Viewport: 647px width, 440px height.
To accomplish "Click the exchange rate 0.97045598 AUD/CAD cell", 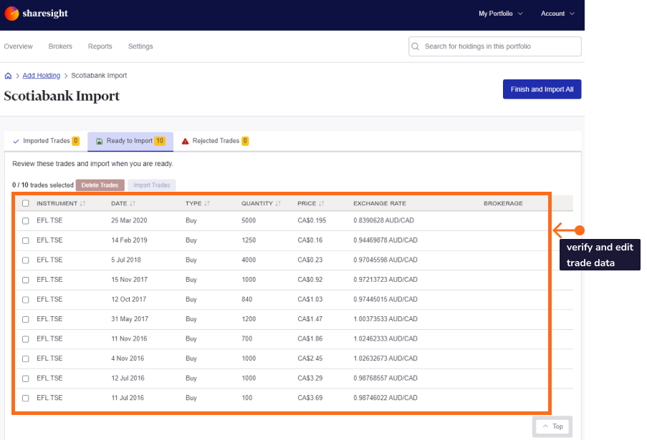I will (x=385, y=260).
